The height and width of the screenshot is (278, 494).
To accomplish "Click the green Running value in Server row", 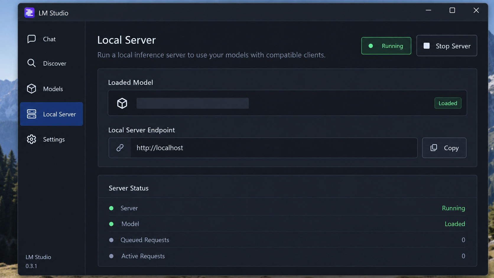I will [x=454, y=208].
